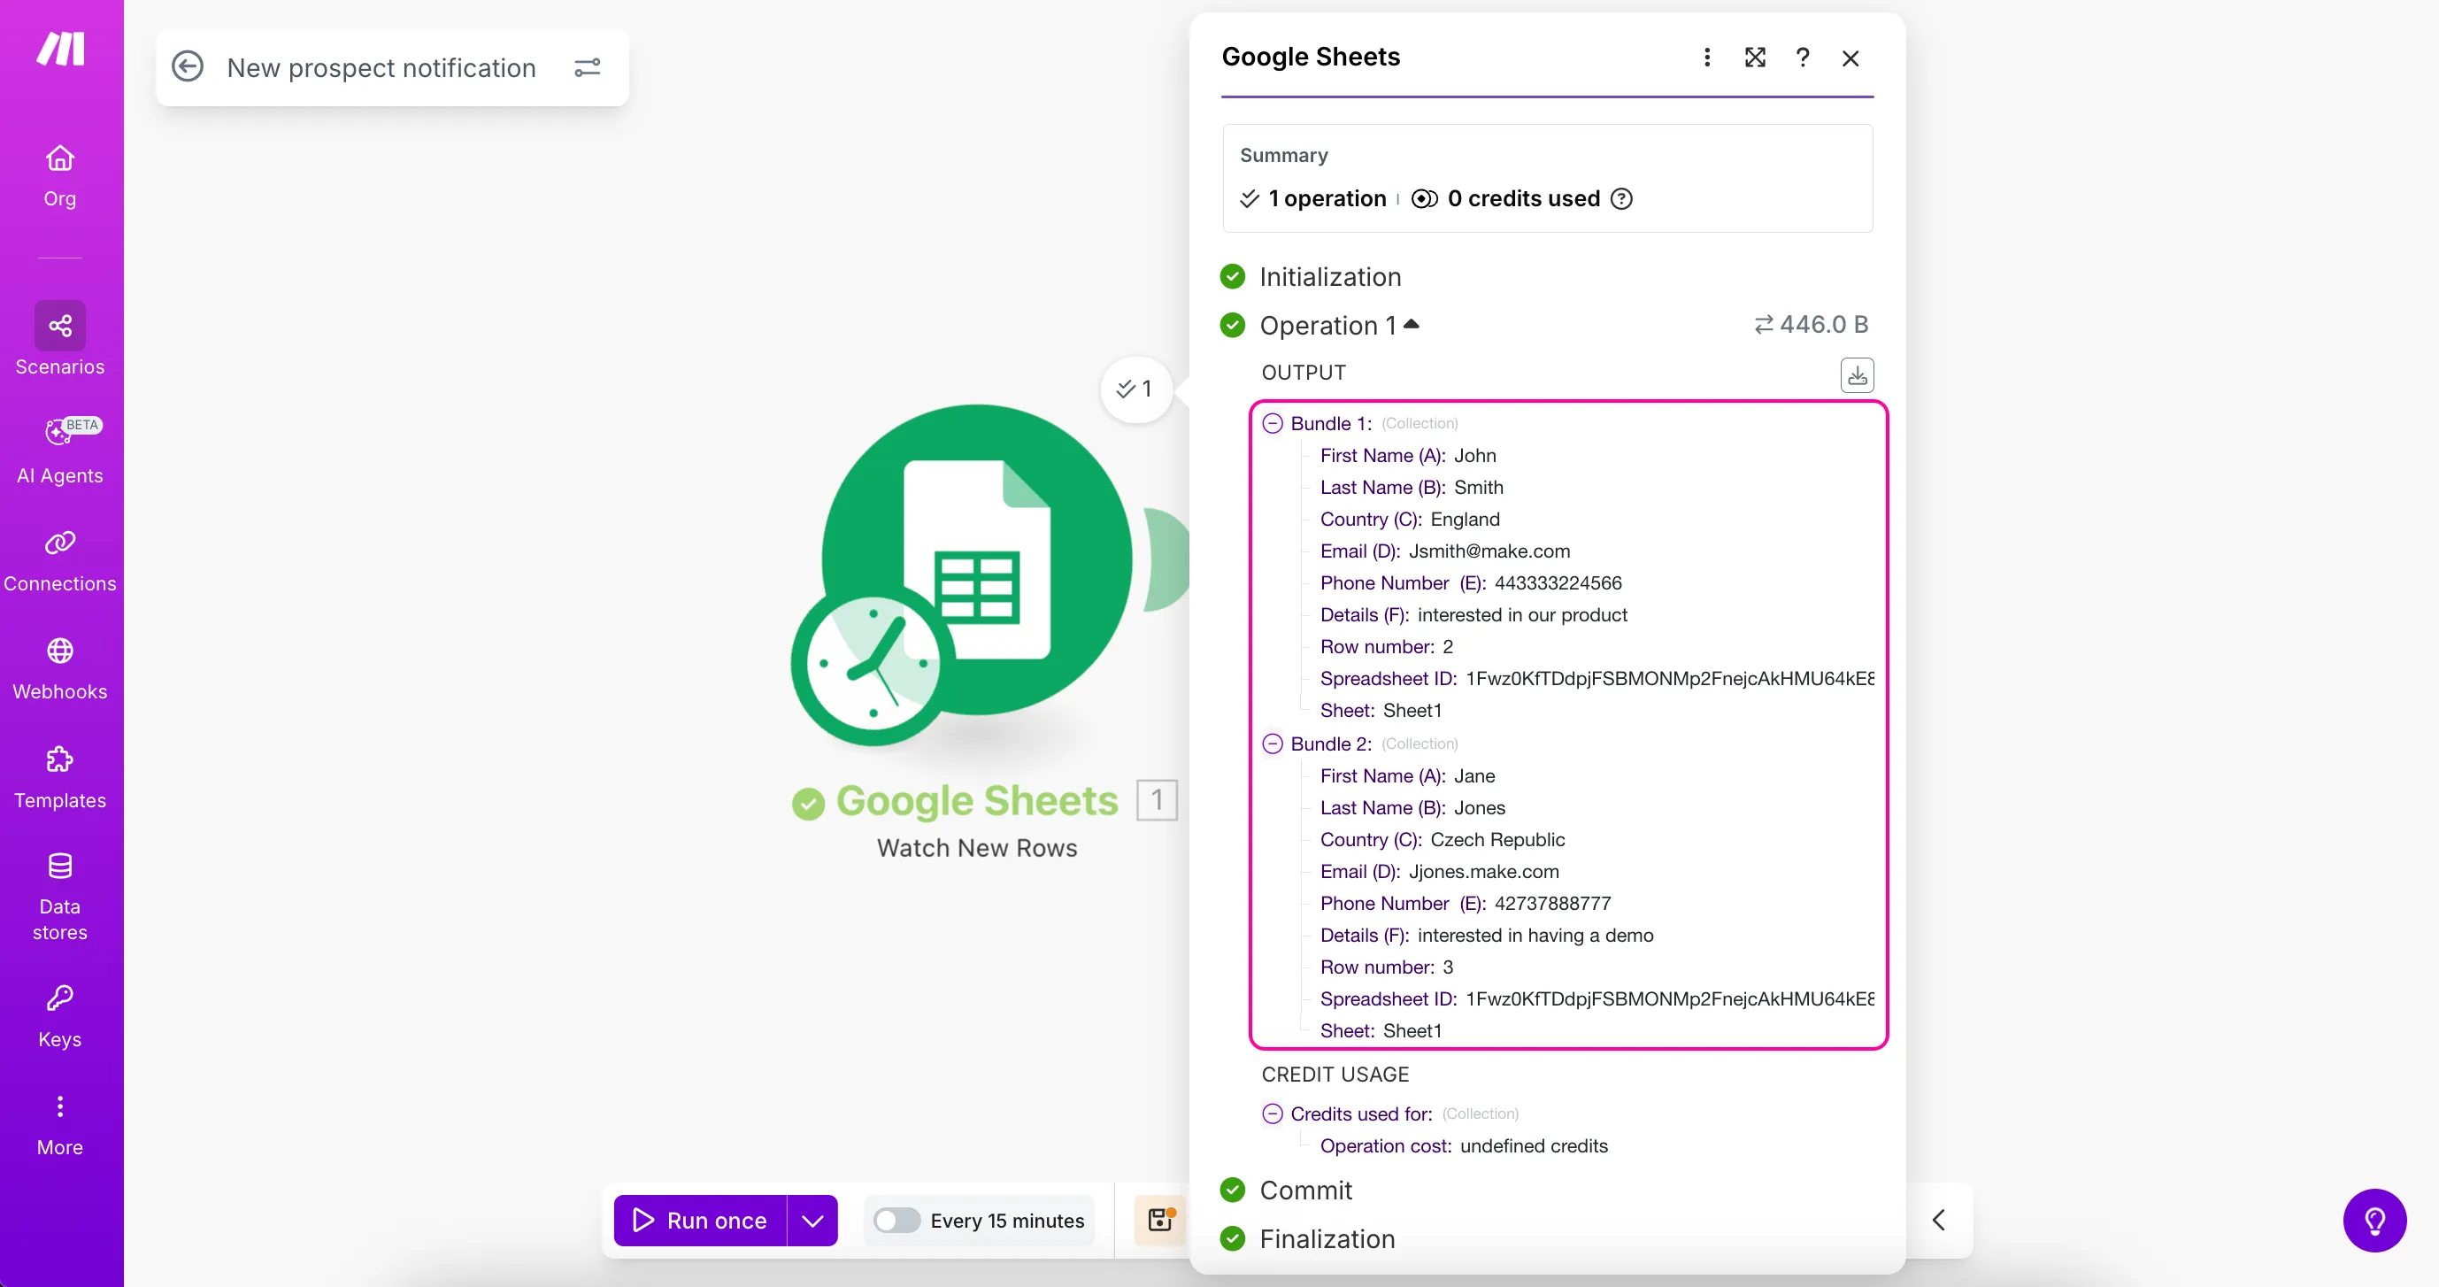Go to Scenarios in the sidebar
2439x1287 pixels.
coord(59,339)
